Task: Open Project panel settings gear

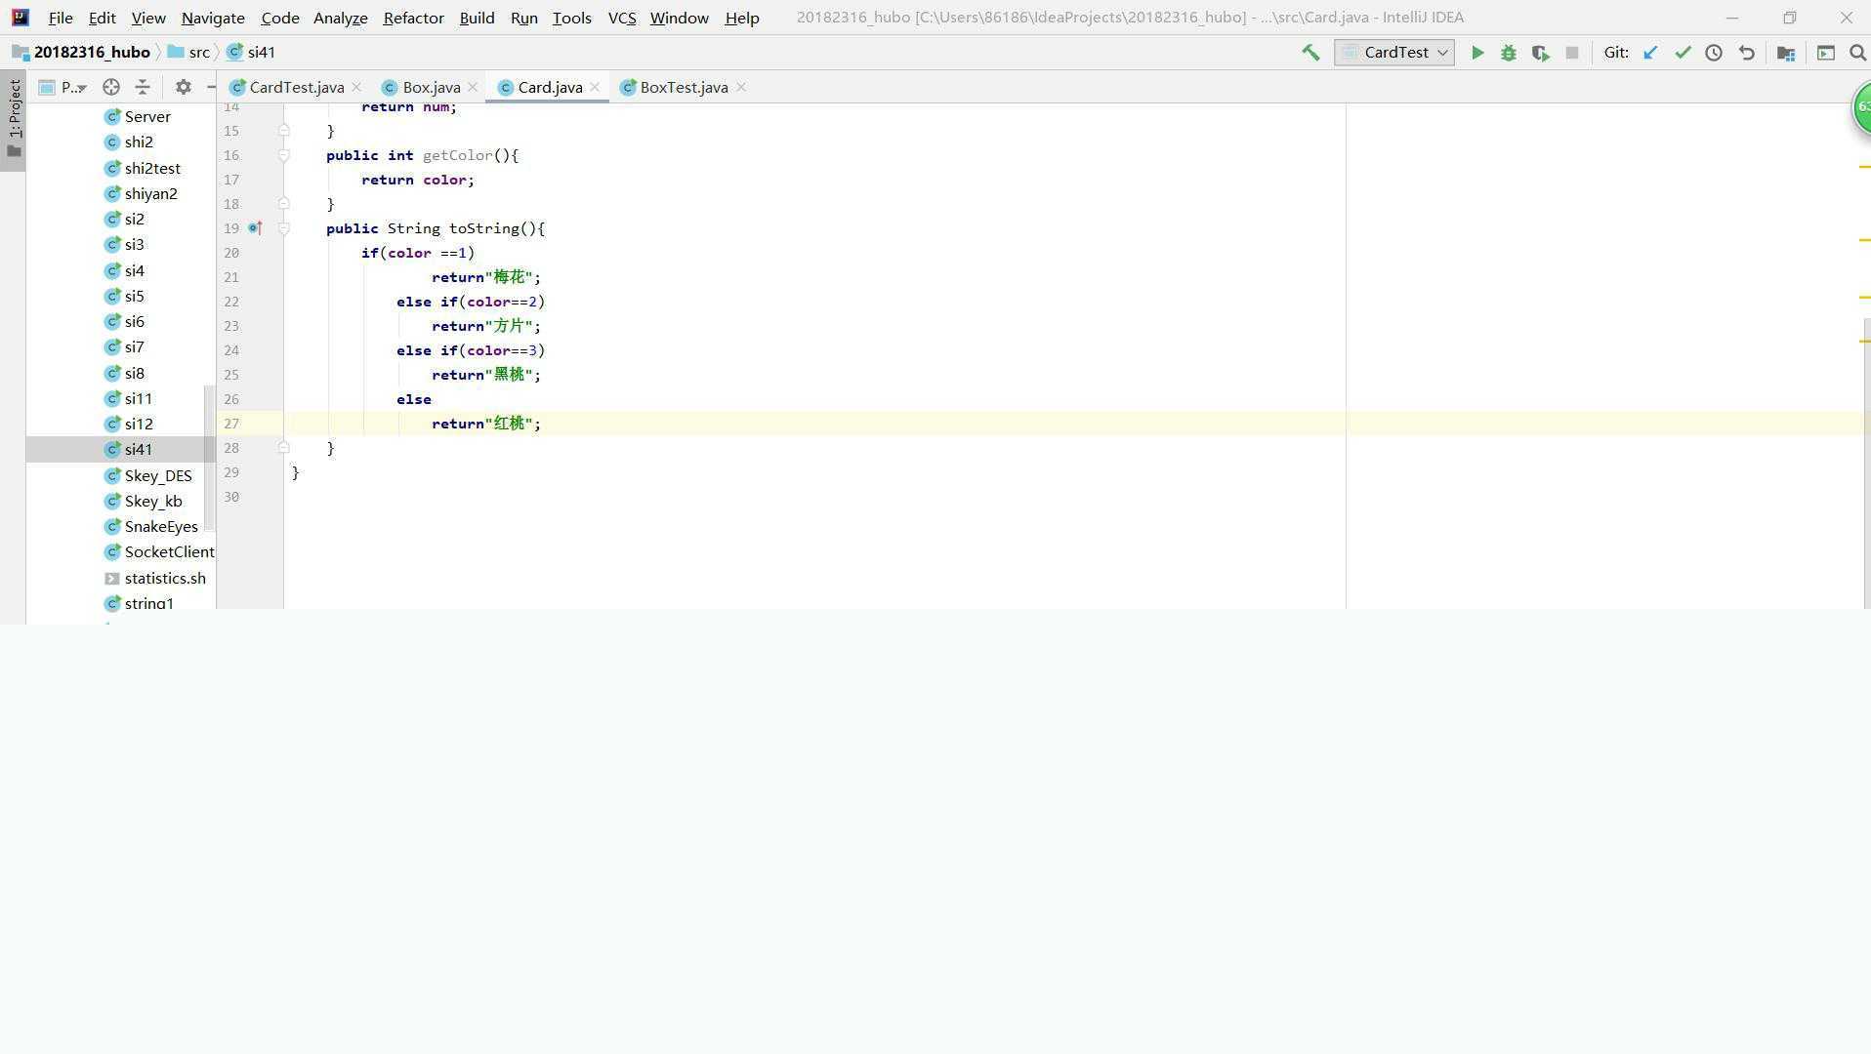Action: (183, 87)
